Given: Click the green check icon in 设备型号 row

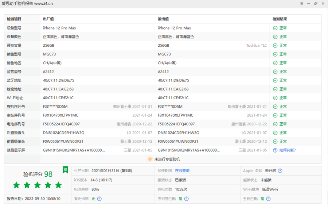Looking at the screenshot, I should coord(275,28).
